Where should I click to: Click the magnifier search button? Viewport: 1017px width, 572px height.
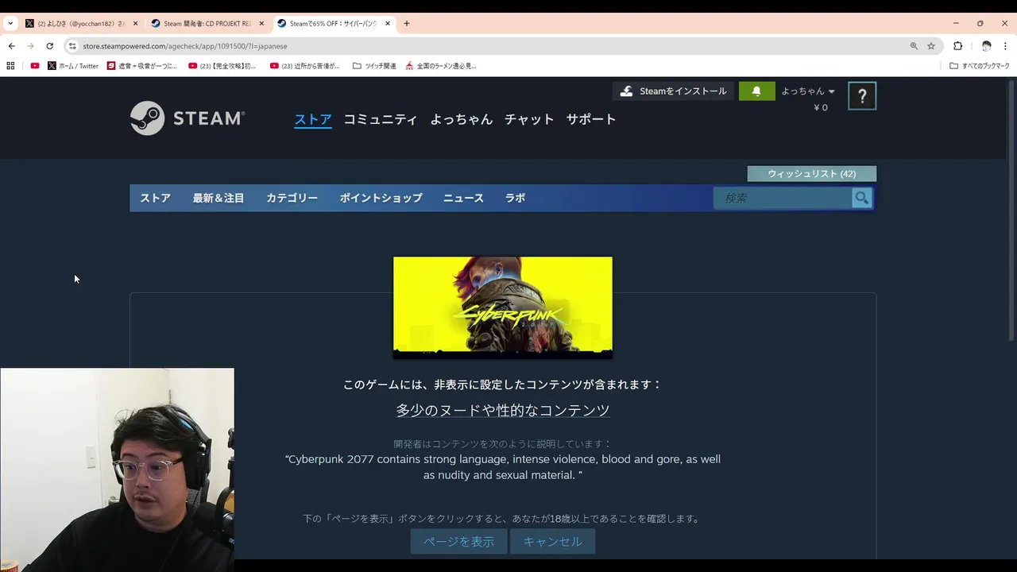[861, 198]
